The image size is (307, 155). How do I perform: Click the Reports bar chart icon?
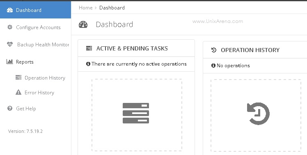click(x=9, y=62)
